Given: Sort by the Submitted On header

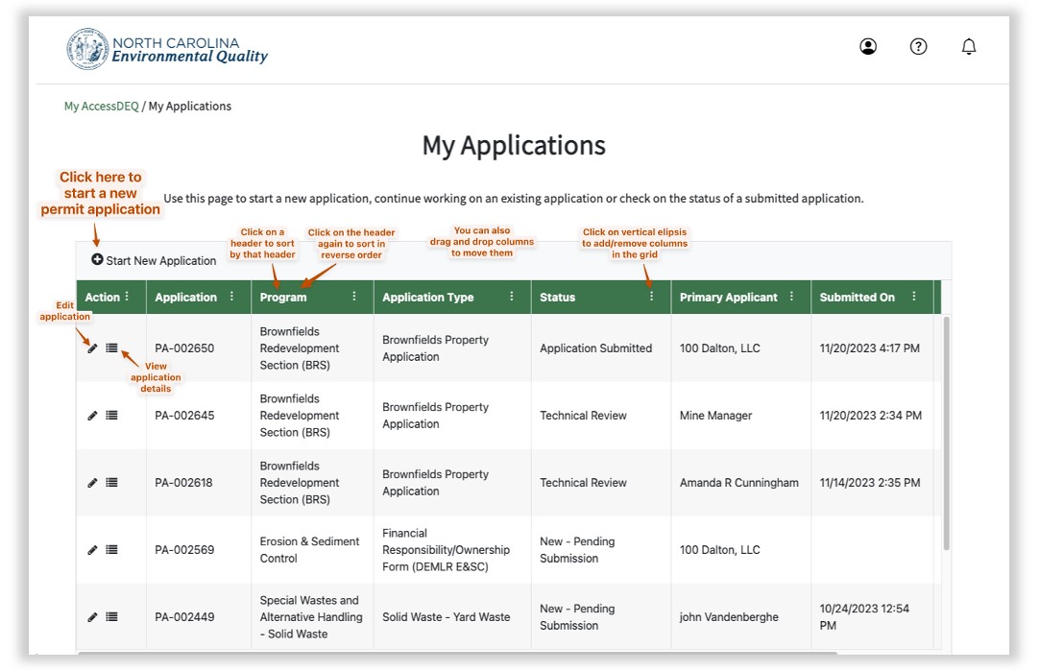Looking at the screenshot, I should pyautogui.click(x=857, y=297).
